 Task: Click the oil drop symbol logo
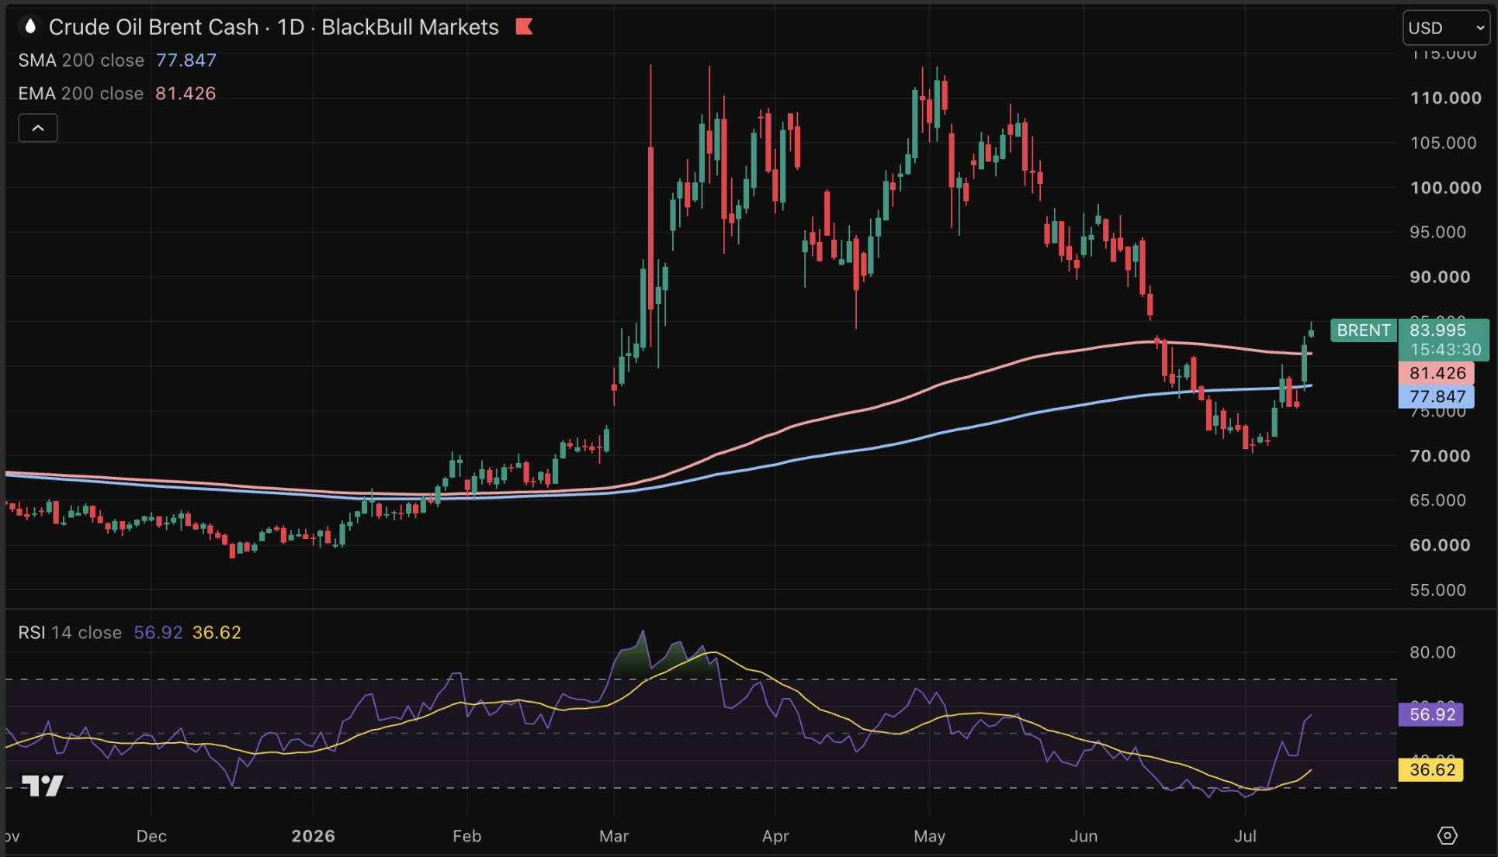pos(30,27)
